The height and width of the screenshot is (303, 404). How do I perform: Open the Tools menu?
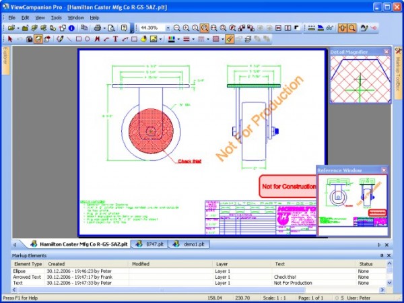(56, 17)
